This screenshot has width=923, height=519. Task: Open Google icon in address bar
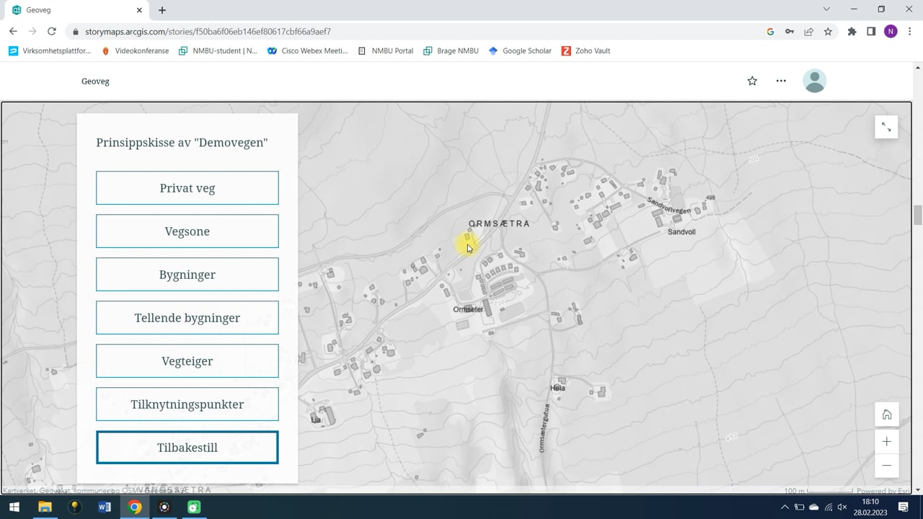770,32
